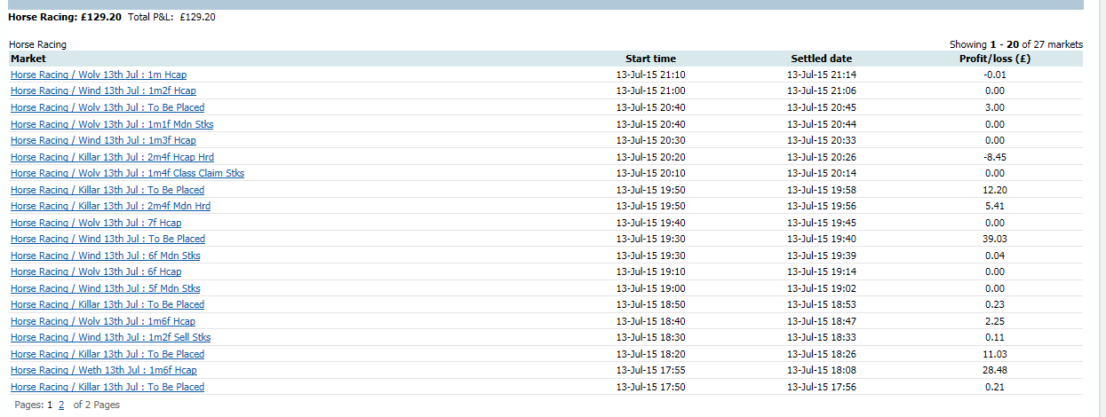Open the Killar 2m4f Mdn Hrd market
Screen dimensions: 1106x417
coord(110,206)
